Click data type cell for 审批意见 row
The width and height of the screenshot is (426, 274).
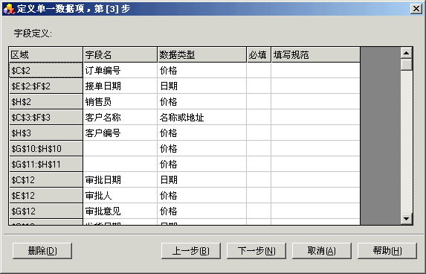[202, 211]
